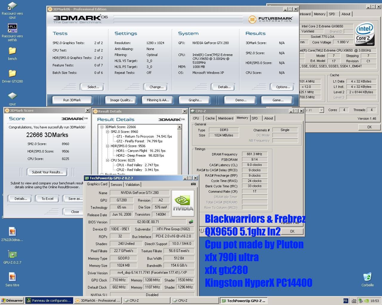Viewport: 382px width, 305px height.
Task: Click OK in the front CPU-Z window
Action: click(292, 231)
